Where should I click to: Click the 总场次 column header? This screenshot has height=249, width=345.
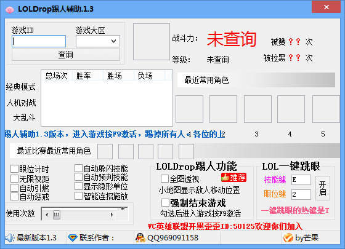click(57, 76)
